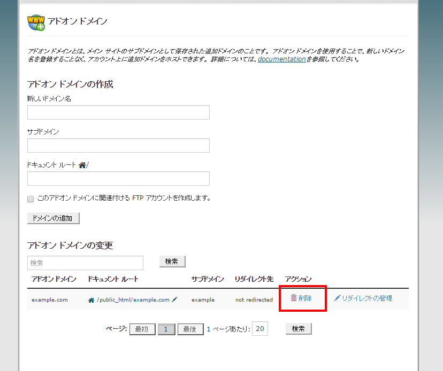
Task: Click the pencil icon beside リダイレクトの管理
Action: (x=337, y=298)
